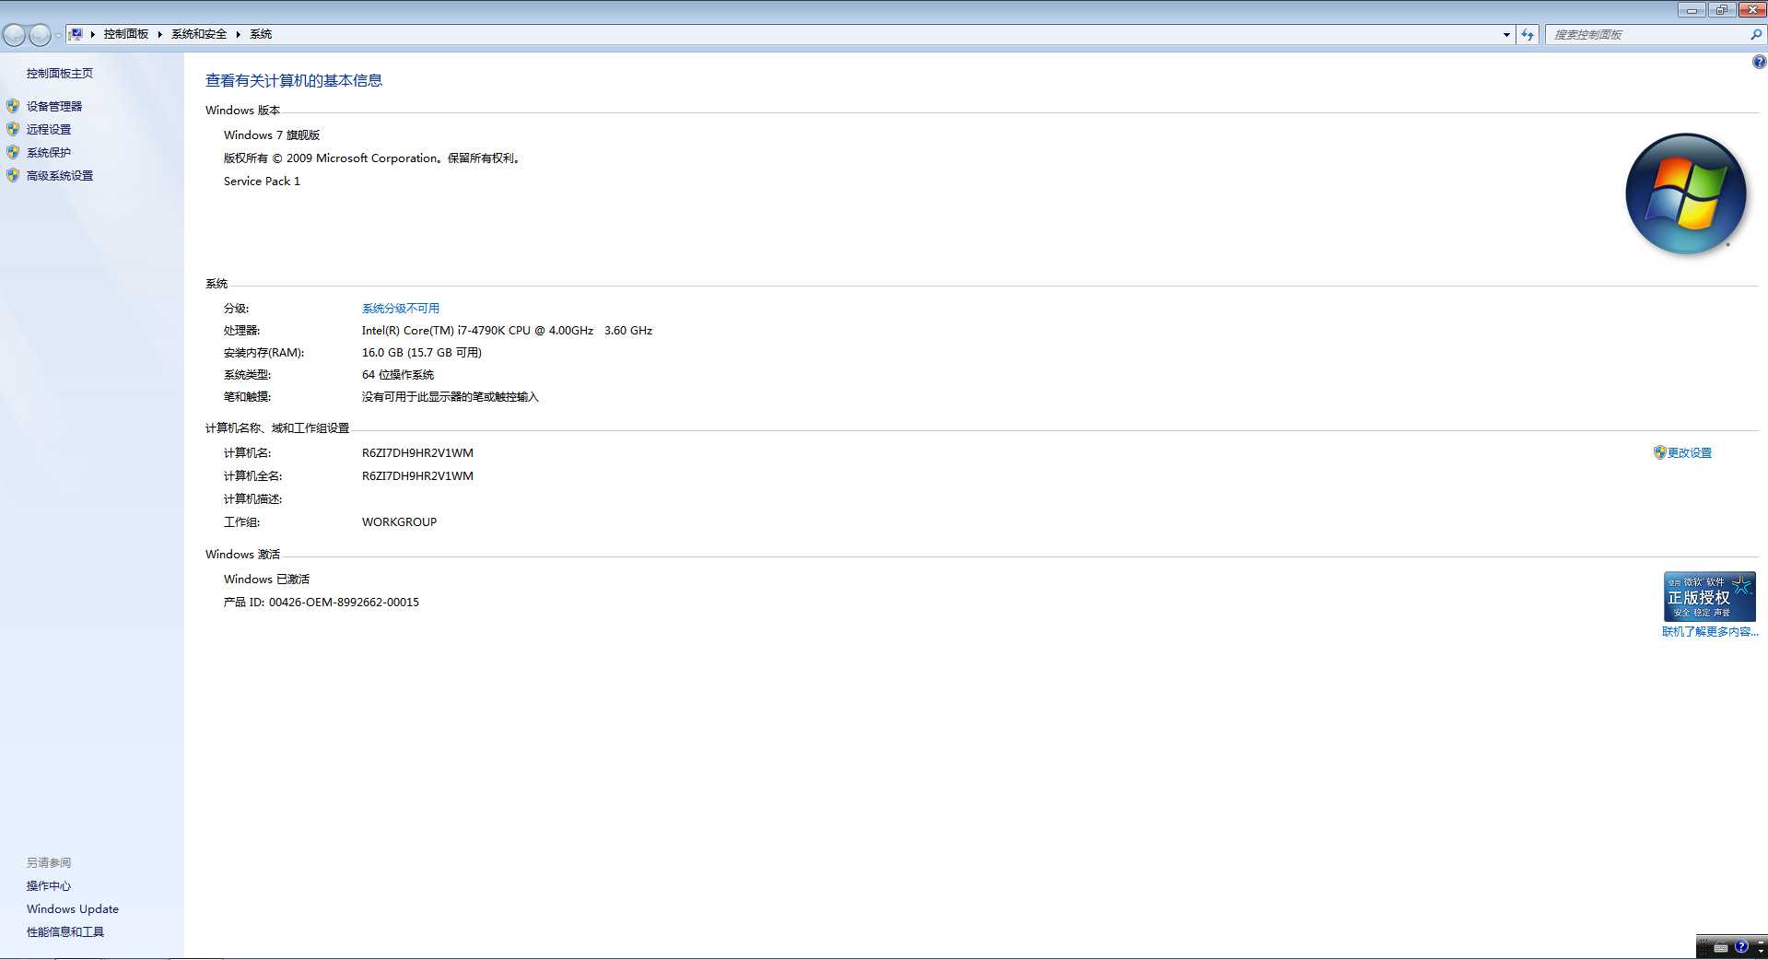Open 远程设置
The image size is (1768, 960).
(49, 130)
